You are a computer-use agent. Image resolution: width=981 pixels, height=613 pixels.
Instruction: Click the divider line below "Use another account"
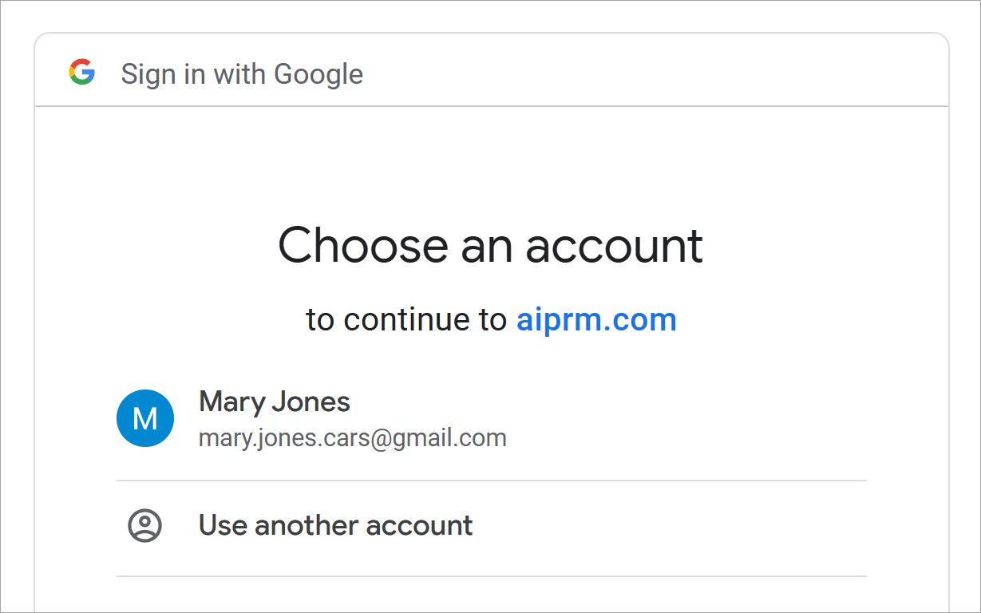point(491,575)
